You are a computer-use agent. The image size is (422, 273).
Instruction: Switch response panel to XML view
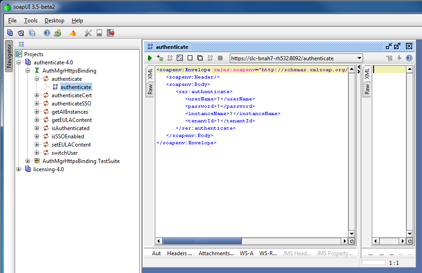[x=367, y=73]
